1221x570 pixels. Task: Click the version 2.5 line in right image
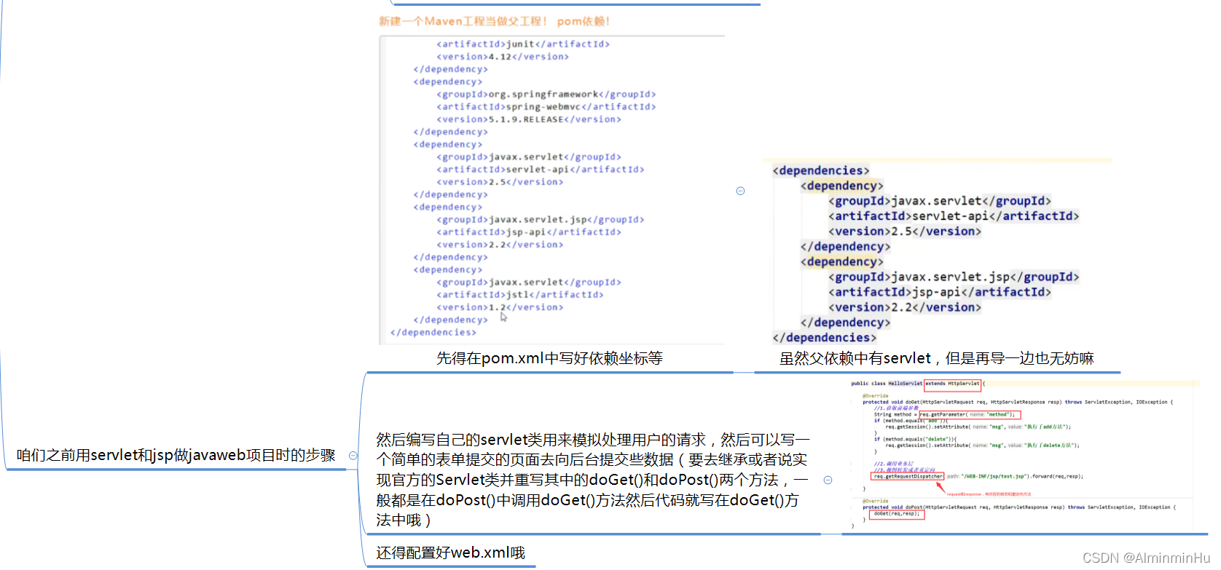pyautogui.click(x=905, y=231)
